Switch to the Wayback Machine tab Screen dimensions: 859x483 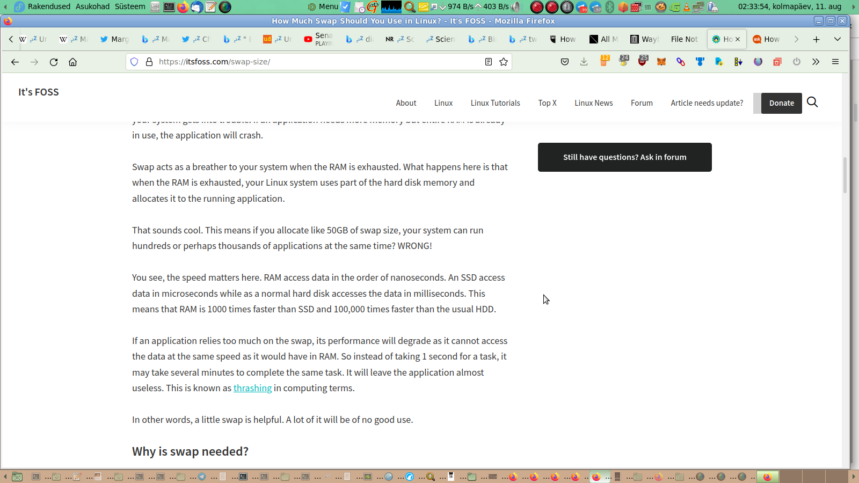pyautogui.click(x=644, y=39)
